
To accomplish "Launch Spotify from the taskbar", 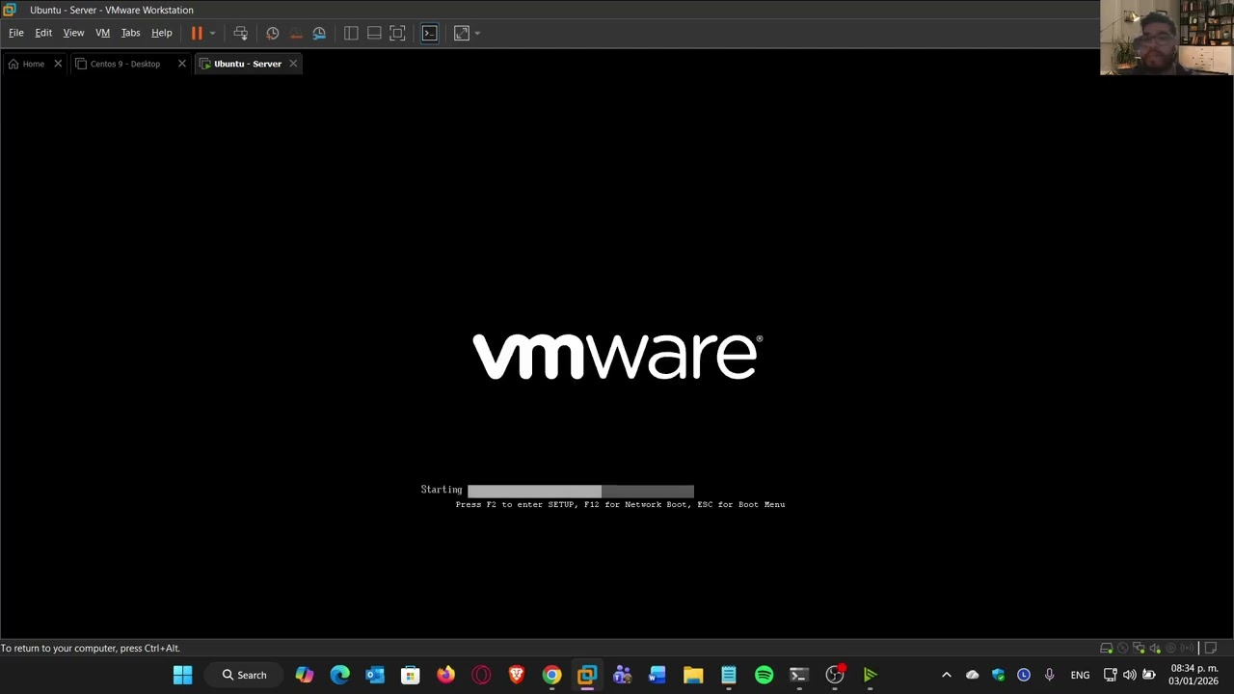I will tap(764, 675).
